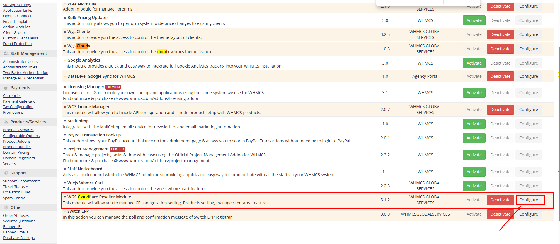Select the Database Backups link
The width and height of the screenshot is (560, 244).
[x=19, y=238]
